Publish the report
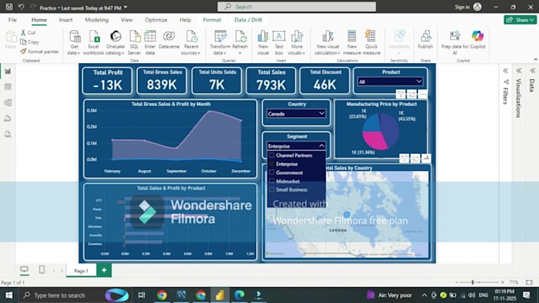 click(x=425, y=40)
